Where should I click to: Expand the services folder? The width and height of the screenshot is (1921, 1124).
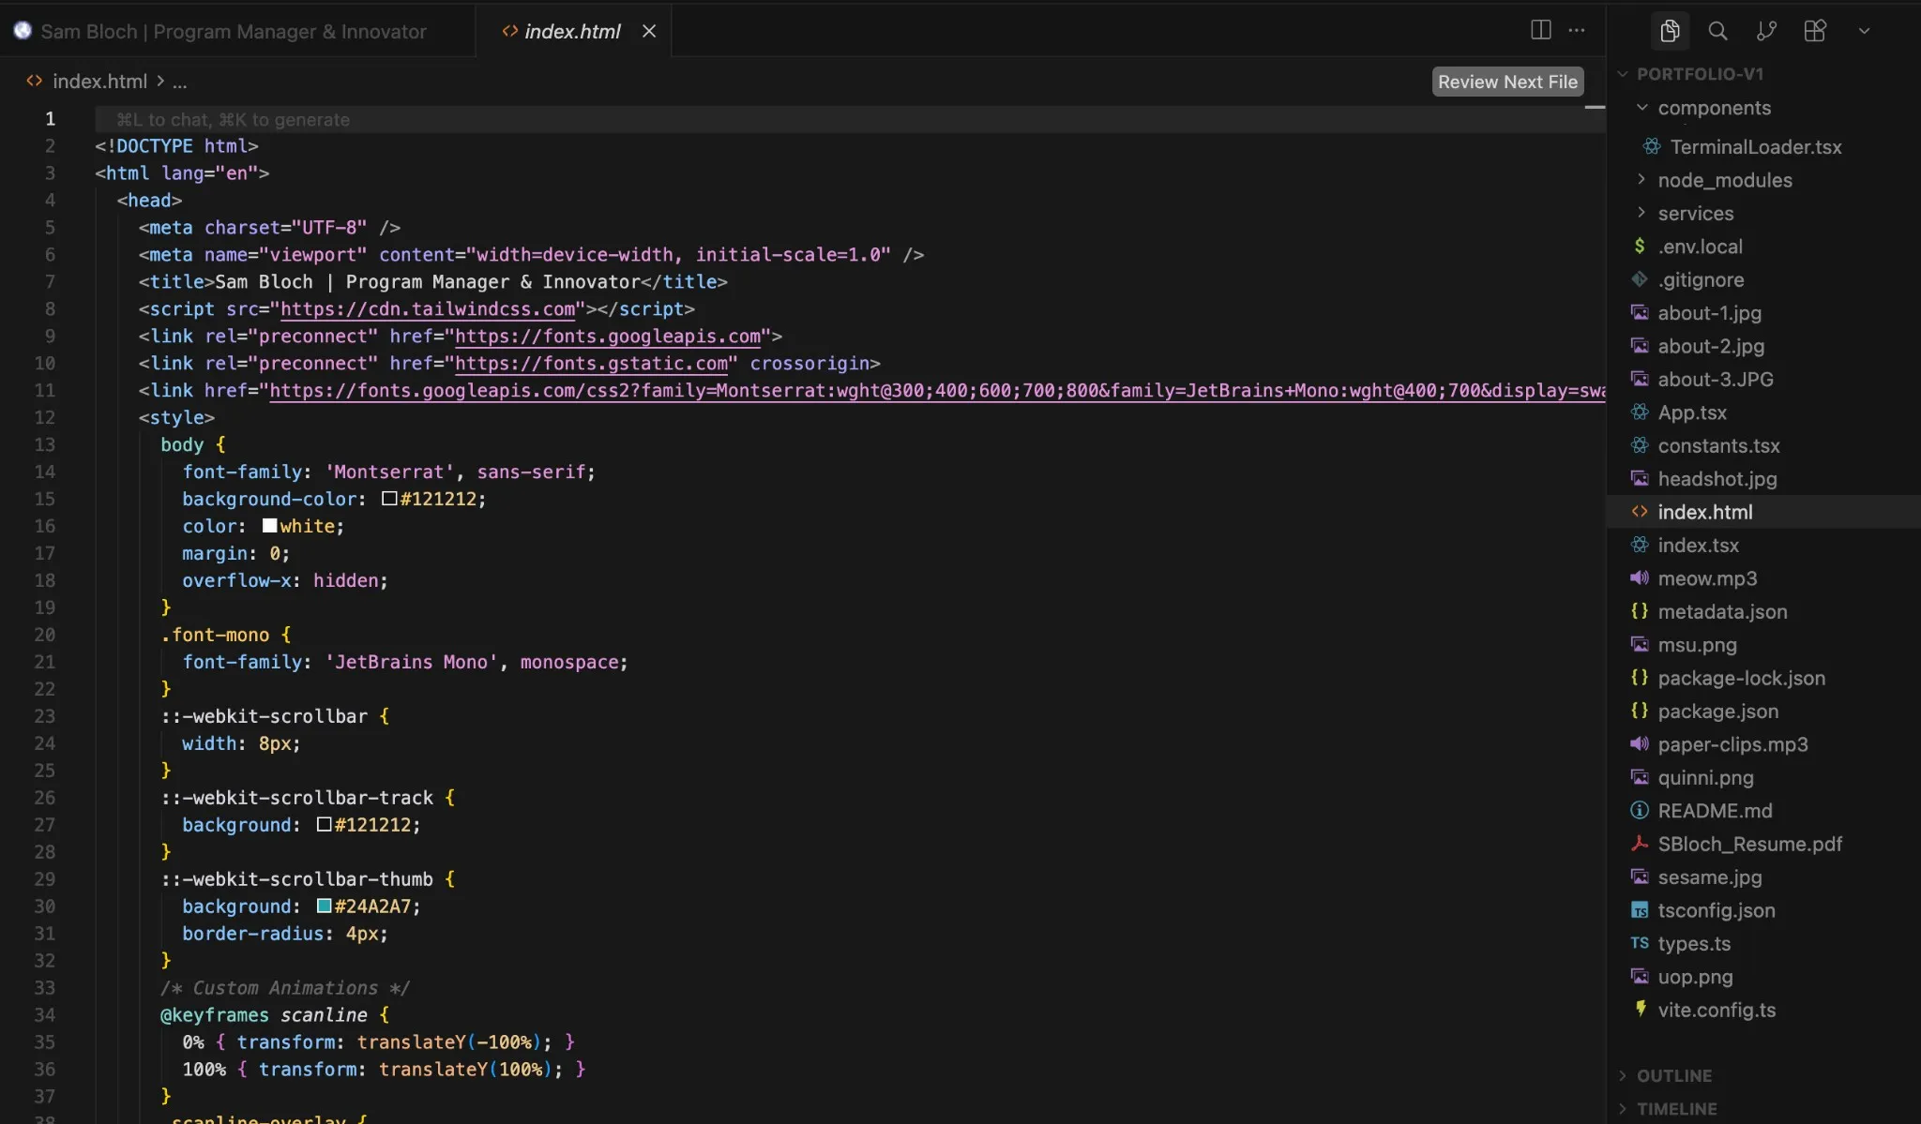click(1695, 214)
